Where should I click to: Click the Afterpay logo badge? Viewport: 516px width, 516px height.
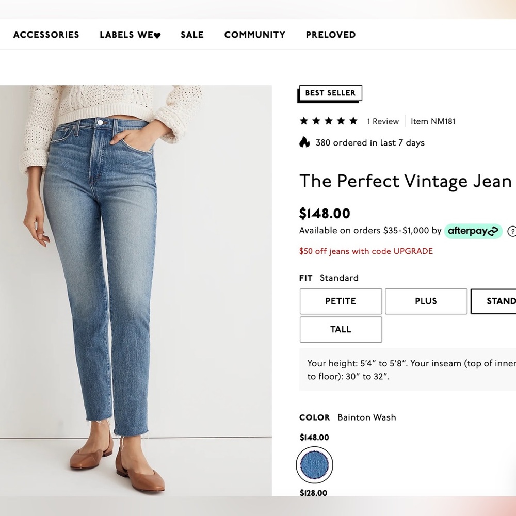point(473,231)
